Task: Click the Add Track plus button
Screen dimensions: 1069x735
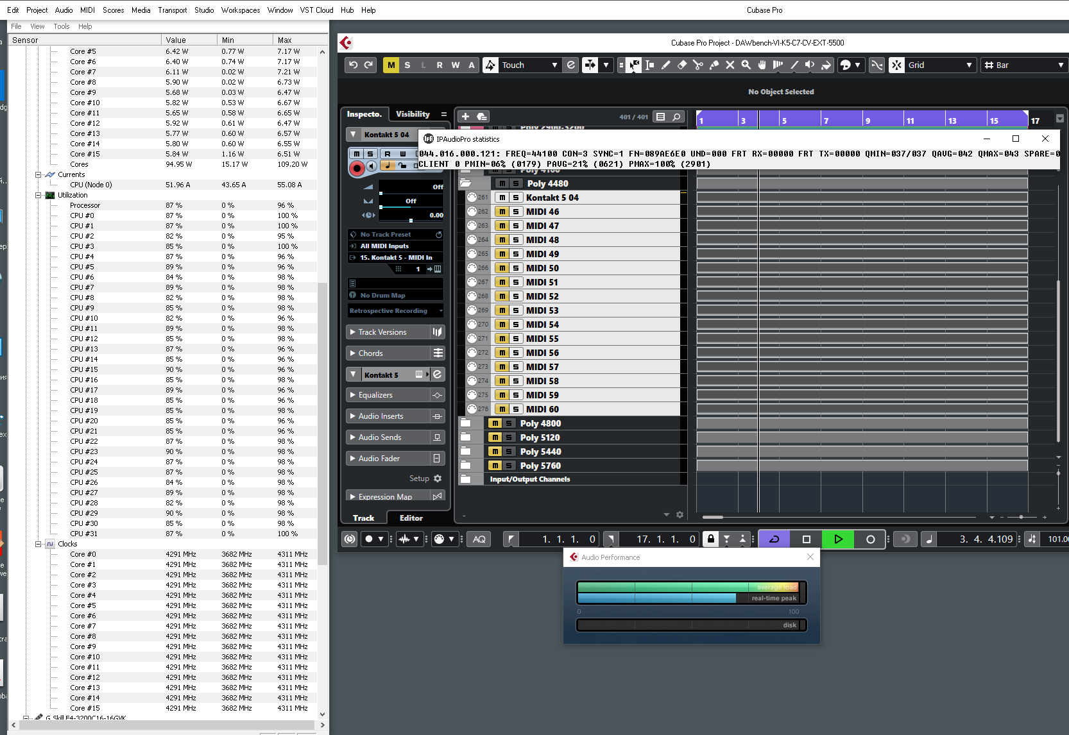Action: 466,117
